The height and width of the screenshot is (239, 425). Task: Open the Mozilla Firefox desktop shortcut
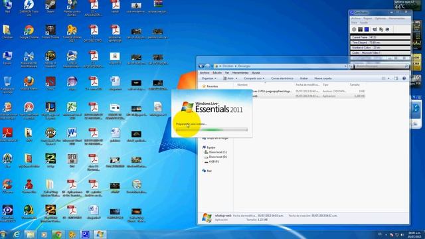click(x=29, y=83)
